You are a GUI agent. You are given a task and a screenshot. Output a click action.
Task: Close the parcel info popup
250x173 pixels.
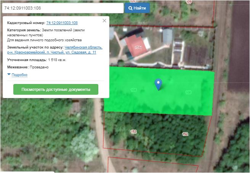(x=104, y=21)
